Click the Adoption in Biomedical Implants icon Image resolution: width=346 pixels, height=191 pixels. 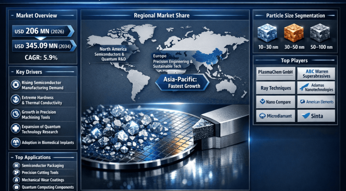(15, 142)
